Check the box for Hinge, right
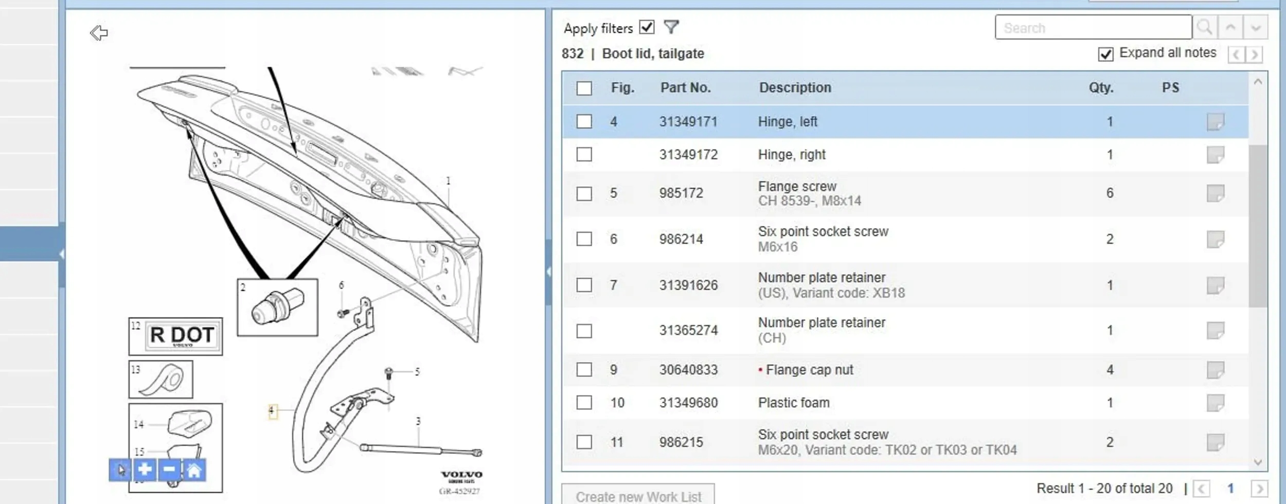The width and height of the screenshot is (1286, 504). pos(584,154)
